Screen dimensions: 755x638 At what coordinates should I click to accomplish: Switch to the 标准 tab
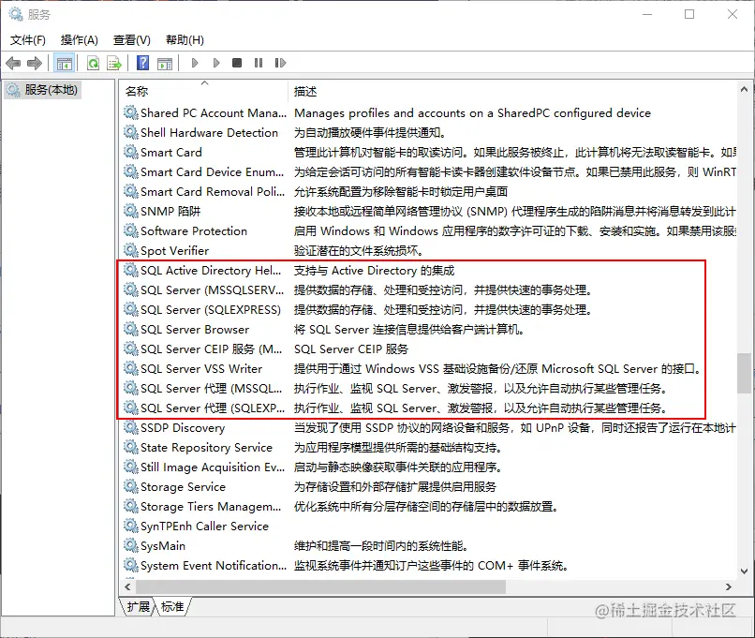[x=172, y=606]
